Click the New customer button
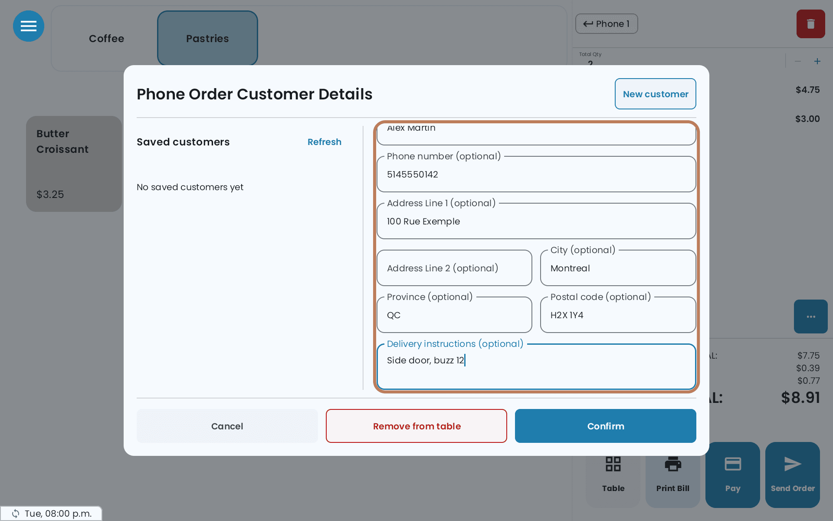833x521 pixels. coord(656,94)
